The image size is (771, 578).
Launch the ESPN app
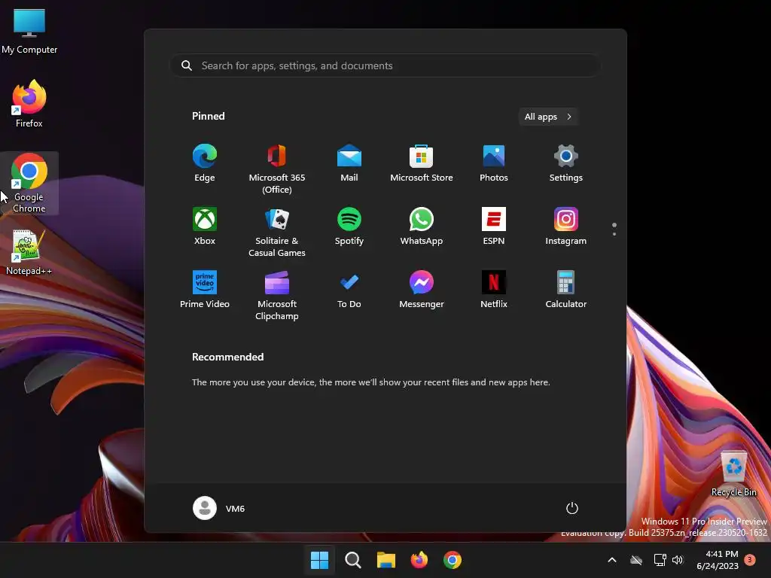point(494,227)
